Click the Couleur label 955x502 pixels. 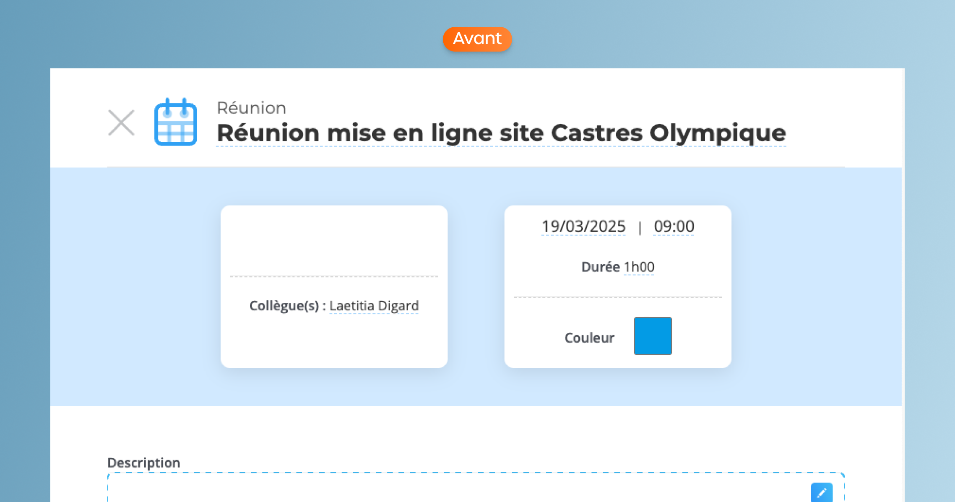(589, 338)
